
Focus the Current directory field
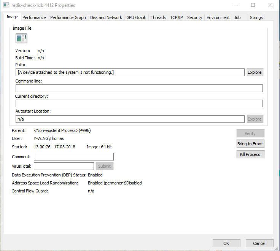click(x=139, y=103)
